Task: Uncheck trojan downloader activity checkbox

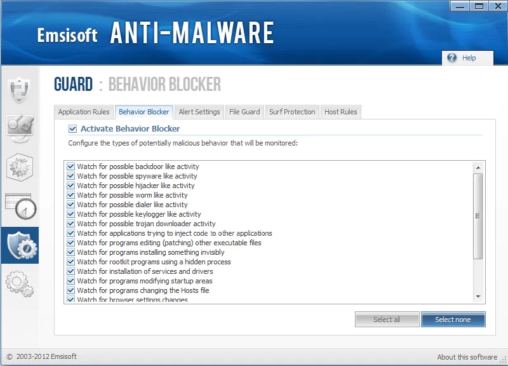Action: click(x=70, y=224)
